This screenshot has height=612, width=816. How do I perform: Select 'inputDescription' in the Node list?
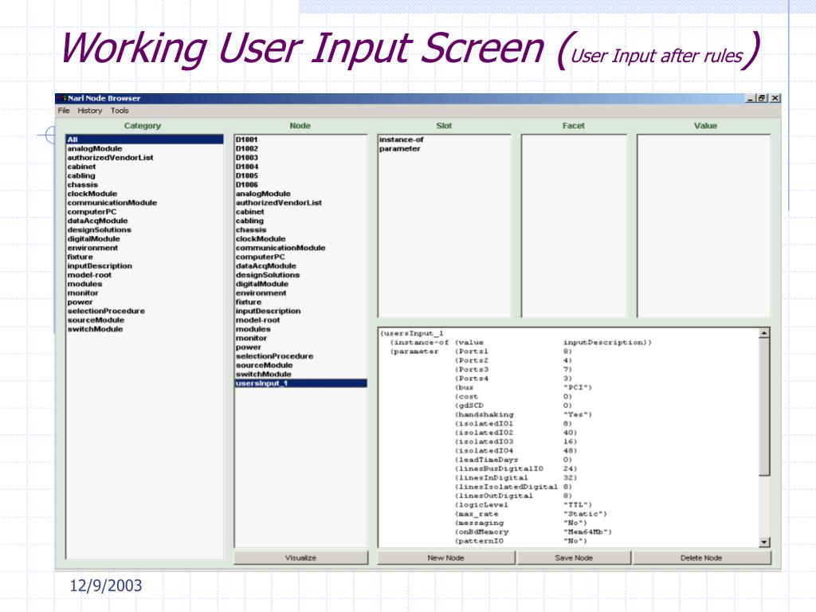tap(268, 311)
